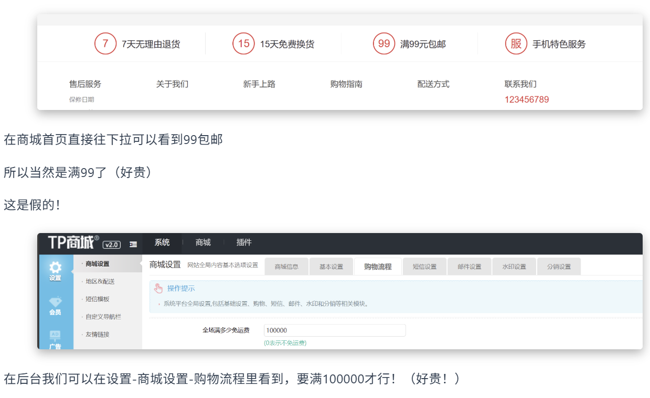Open the 商城 top menu
The width and height of the screenshot is (650, 398).
(203, 242)
